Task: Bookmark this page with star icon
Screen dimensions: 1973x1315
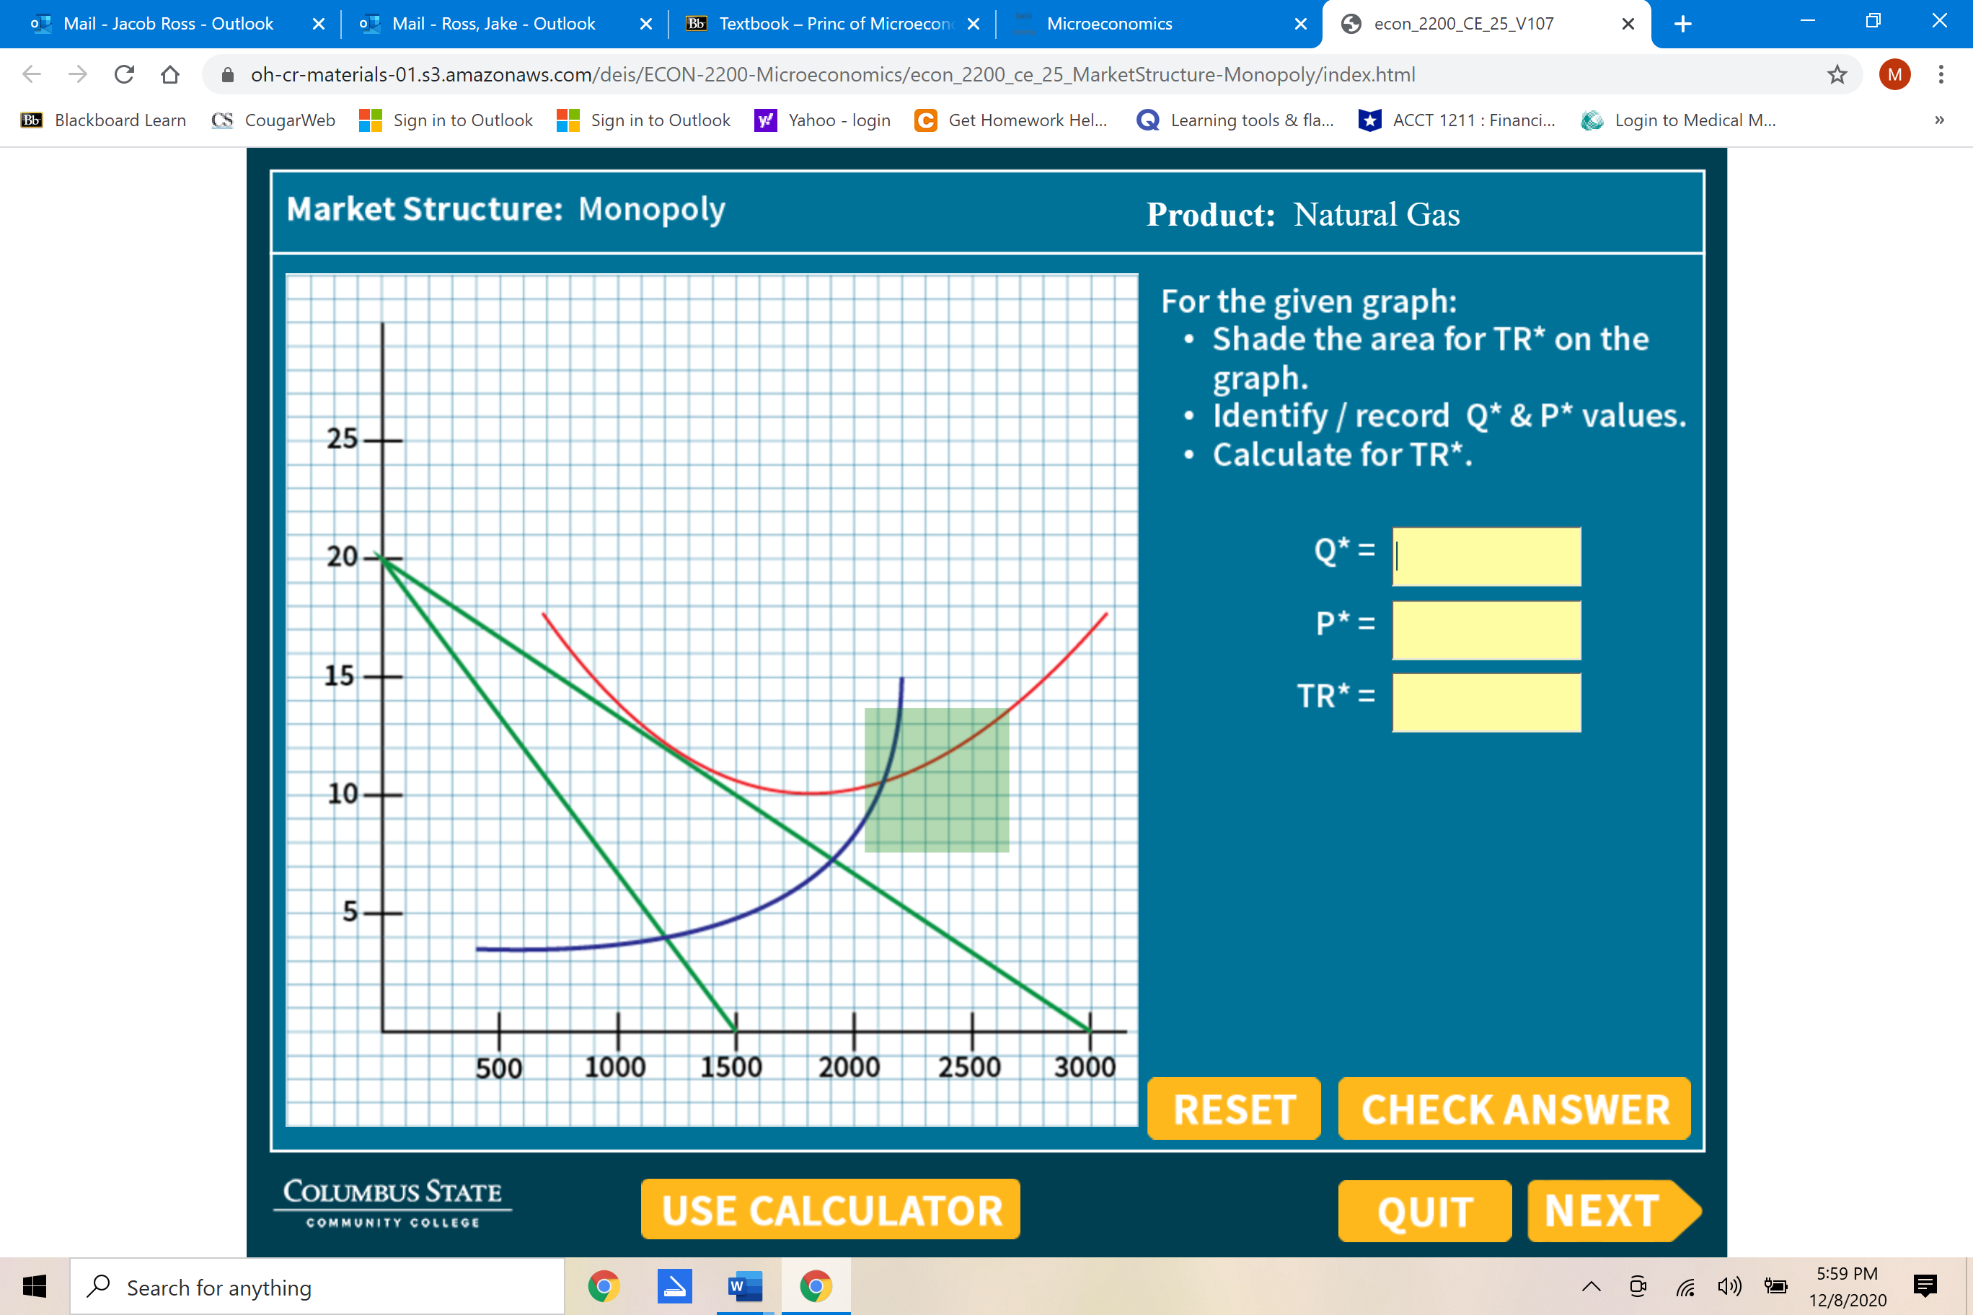Action: click(1837, 75)
